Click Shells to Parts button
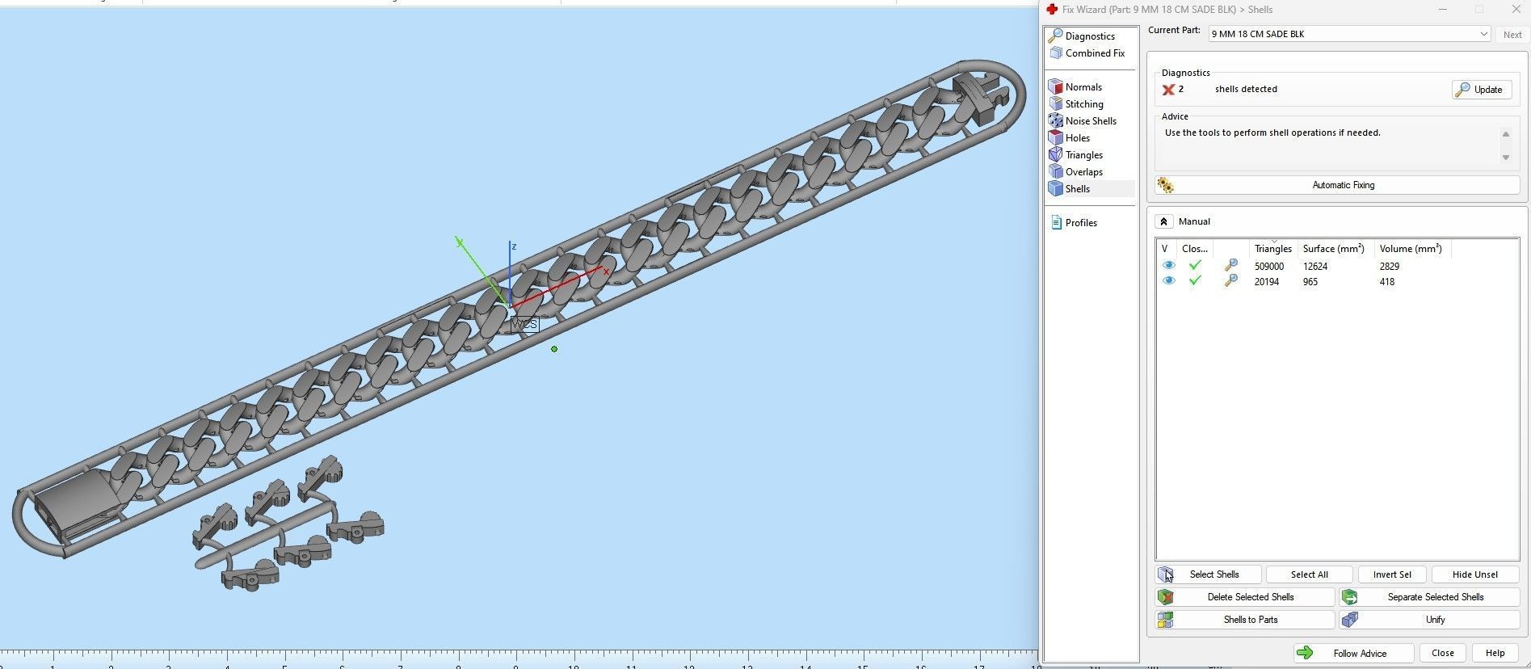The image size is (1531, 669). tap(1245, 620)
